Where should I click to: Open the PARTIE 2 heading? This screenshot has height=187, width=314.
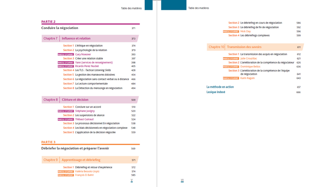(48, 21)
